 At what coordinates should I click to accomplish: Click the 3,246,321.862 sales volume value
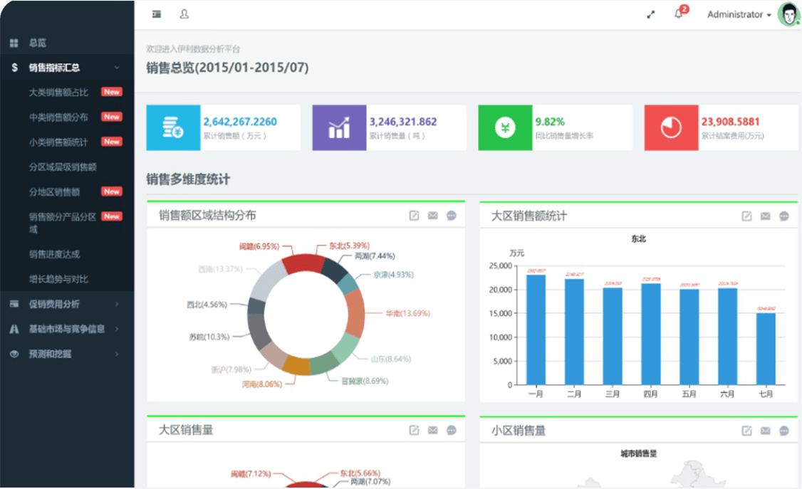403,122
